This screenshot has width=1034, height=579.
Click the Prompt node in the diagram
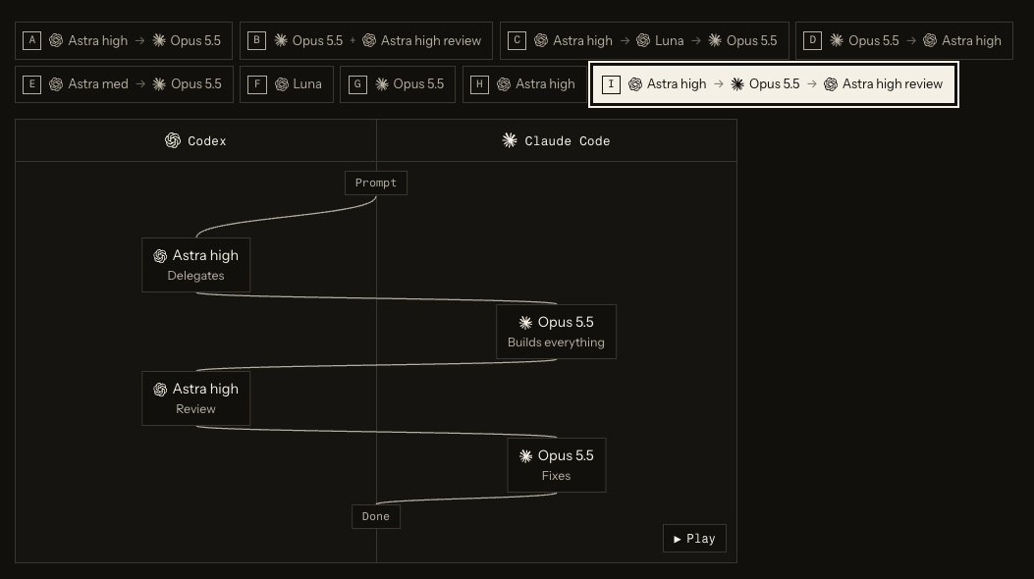coord(376,184)
